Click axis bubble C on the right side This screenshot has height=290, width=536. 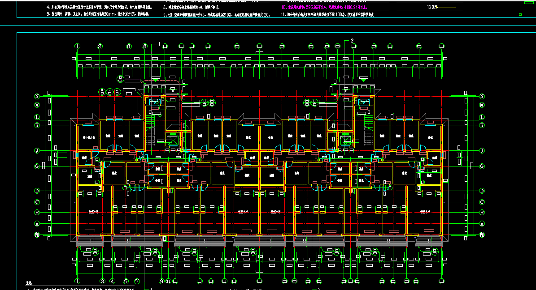[482, 202]
